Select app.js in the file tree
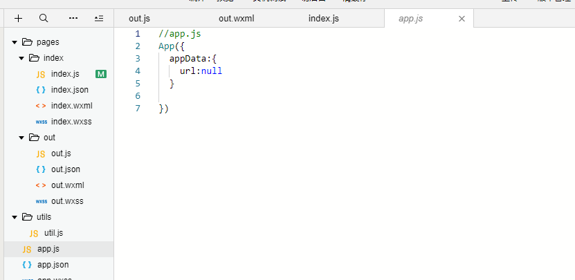The image size is (575, 280). 48,249
